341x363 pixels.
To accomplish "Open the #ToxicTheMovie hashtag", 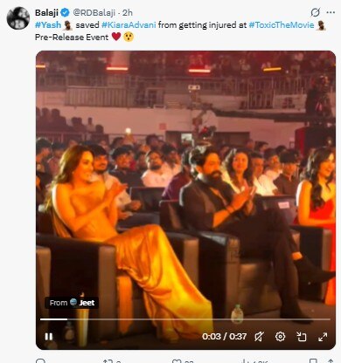I will [x=282, y=25].
